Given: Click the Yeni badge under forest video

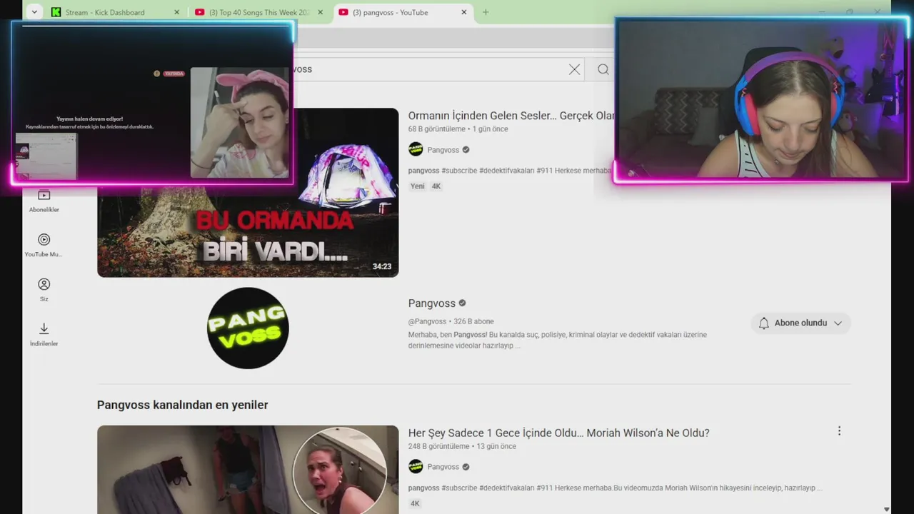Looking at the screenshot, I should coord(418,186).
